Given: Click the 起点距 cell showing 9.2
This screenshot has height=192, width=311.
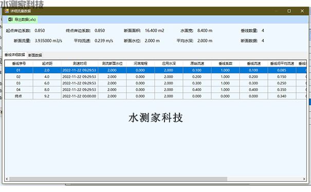Looking at the screenshot, I should point(47,96).
